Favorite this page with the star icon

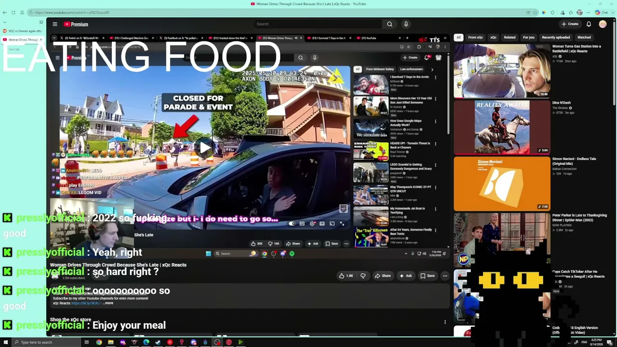(x=536, y=13)
